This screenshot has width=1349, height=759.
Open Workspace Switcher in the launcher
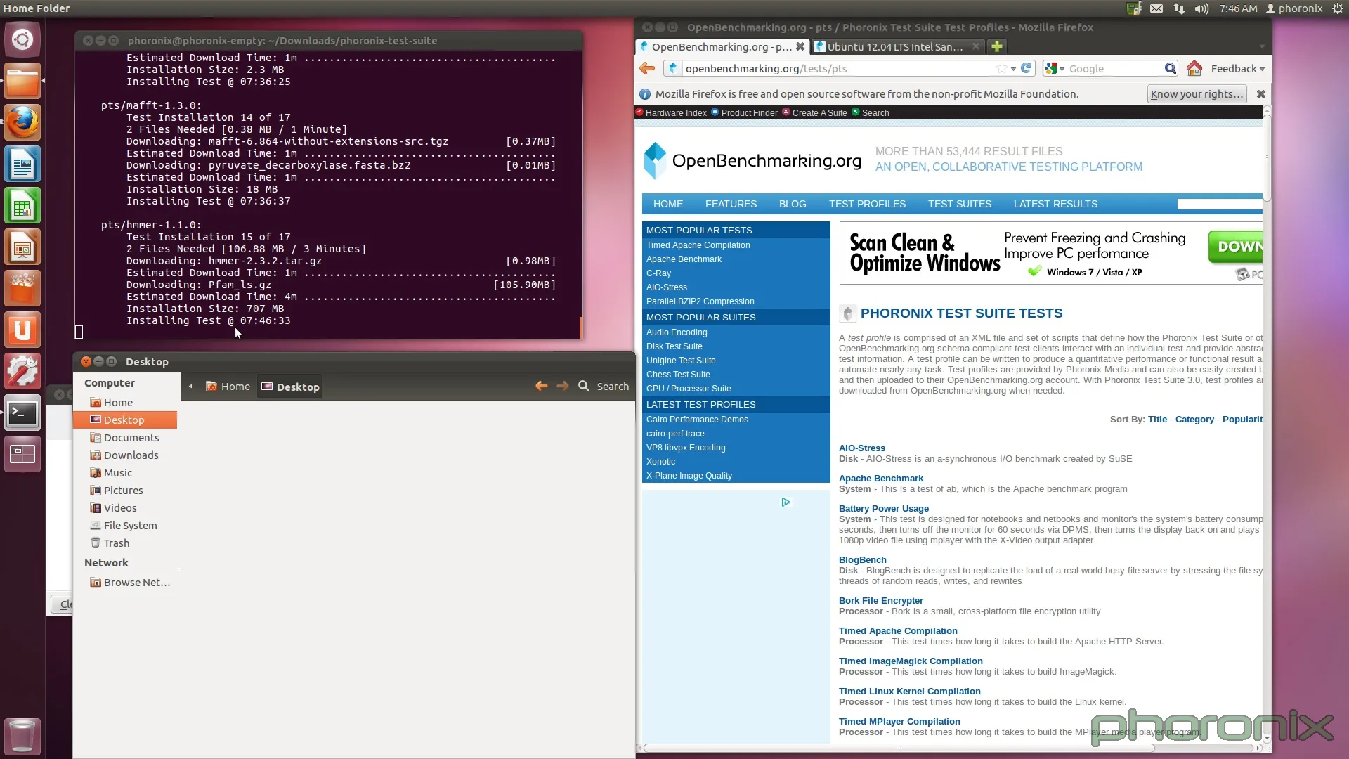(22, 454)
